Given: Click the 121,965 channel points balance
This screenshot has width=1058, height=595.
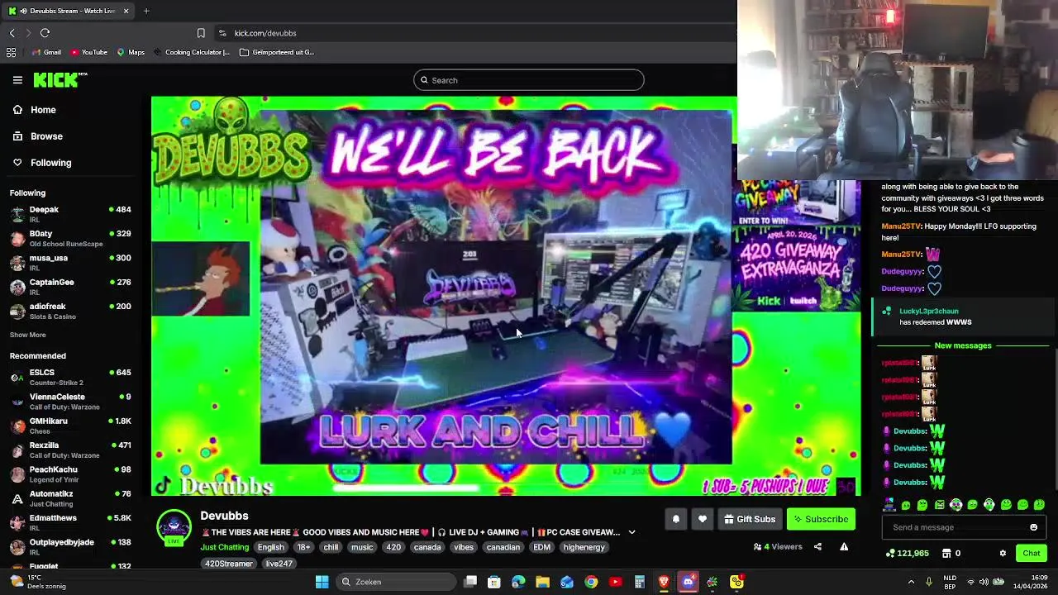Looking at the screenshot, I should coord(907,553).
